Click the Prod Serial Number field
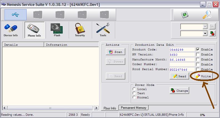220x118 pixels. tap(182, 70)
